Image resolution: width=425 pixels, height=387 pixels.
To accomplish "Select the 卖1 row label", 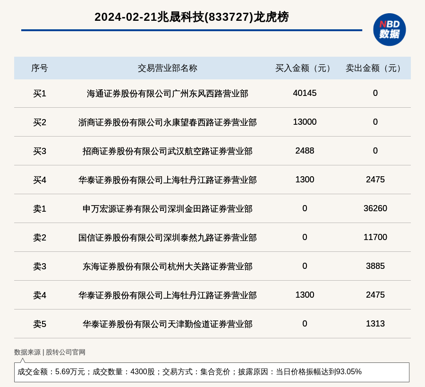I will click(x=40, y=209).
